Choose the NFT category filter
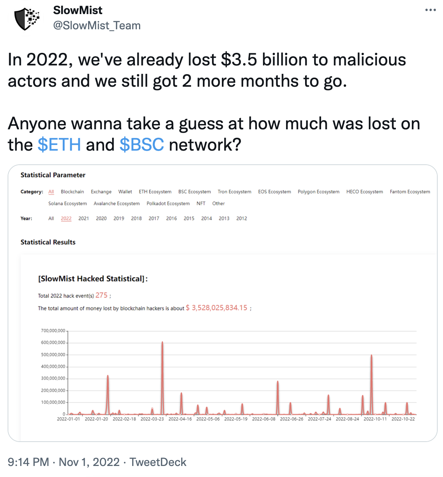 point(201,204)
